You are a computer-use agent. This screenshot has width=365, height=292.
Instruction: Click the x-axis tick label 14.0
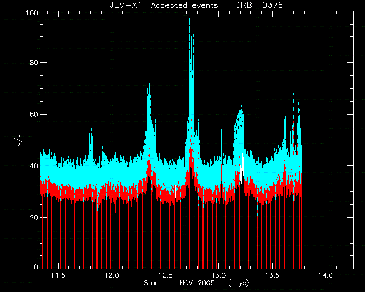point(326,275)
